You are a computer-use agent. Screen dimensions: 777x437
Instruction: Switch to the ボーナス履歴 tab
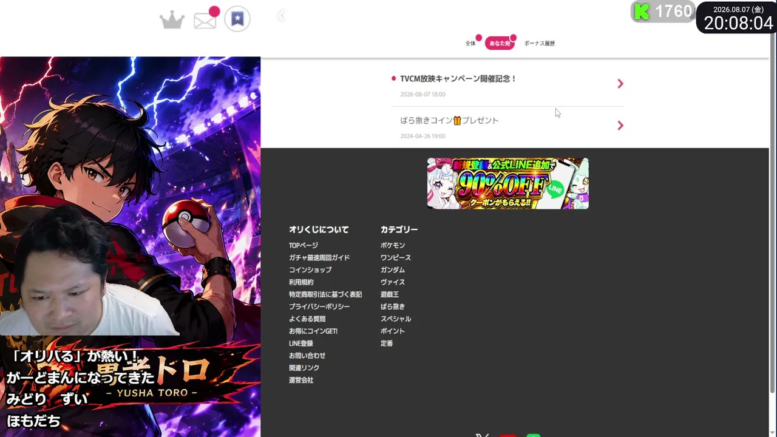pos(540,43)
